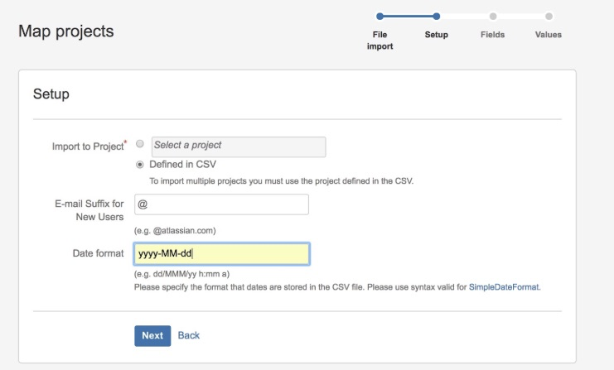The height and width of the screenshot is (370, 614).
Task: Click the Fields step dot
Action: (x=492, y=16)
